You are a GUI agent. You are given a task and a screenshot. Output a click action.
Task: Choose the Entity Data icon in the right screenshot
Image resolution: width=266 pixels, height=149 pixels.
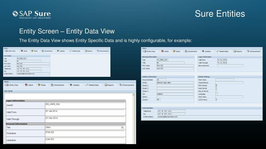pyautogui.click(x=145, y=51)
